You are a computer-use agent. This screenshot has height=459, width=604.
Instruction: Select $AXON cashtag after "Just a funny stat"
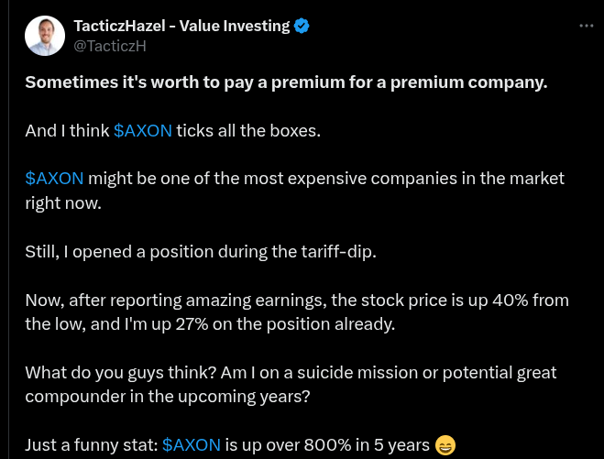[191, 445]
